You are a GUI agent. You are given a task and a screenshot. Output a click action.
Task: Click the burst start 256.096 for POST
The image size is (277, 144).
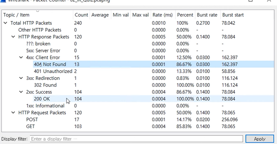coord(230,119)
